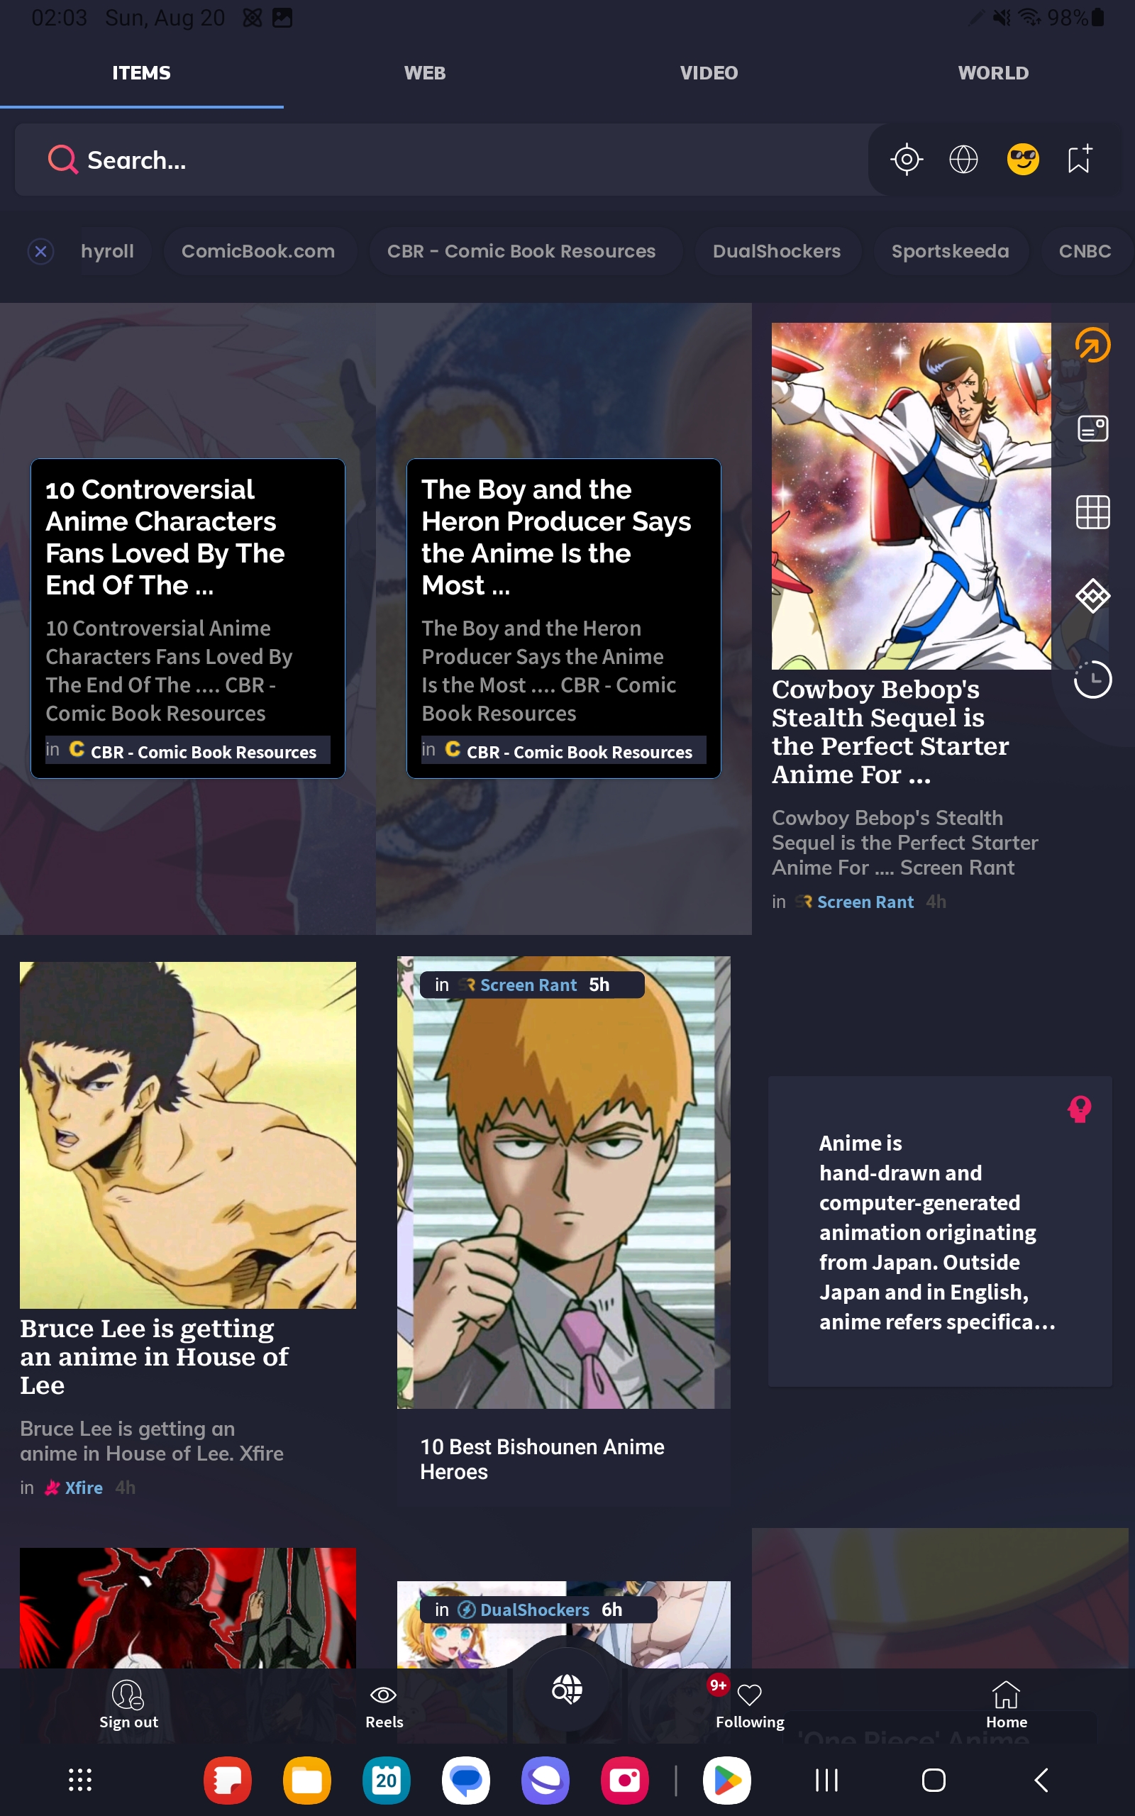Image resolution: width=1135 pixels, height=1816 pixels.
Task: Open the Reels section
Action: pyautogui.click(x=384, y=1707)
